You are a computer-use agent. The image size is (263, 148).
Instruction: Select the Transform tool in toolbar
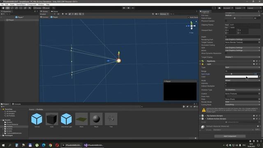click(25, 8)
